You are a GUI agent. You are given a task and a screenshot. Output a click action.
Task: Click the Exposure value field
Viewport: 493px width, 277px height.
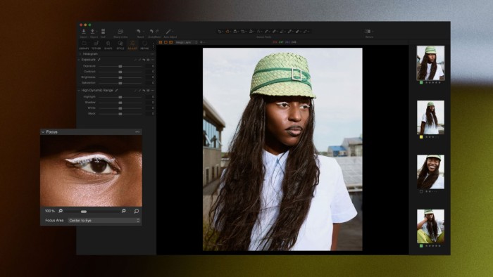tap(150, 66)
